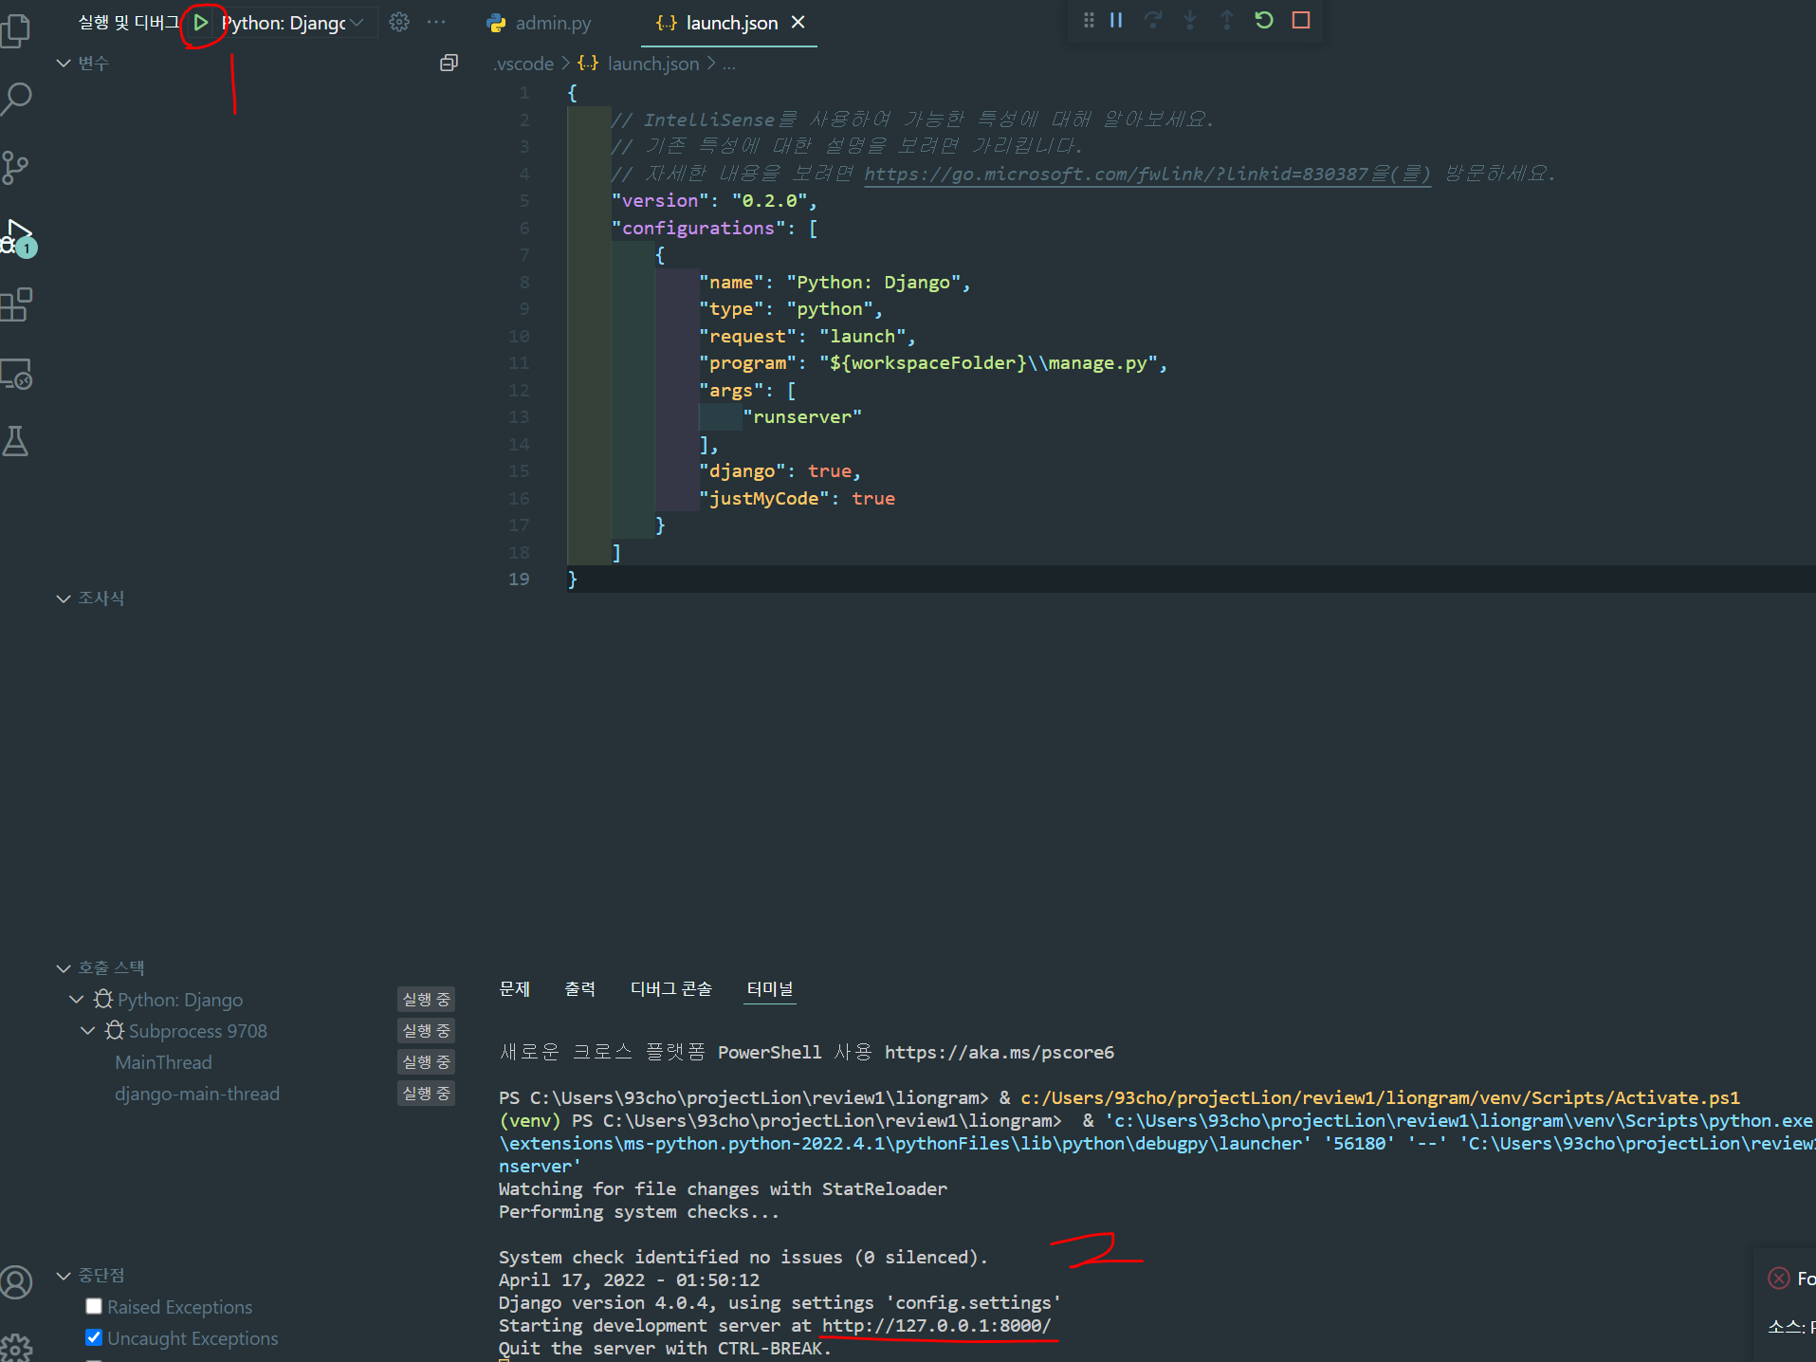Open launch.json via the gear icon
1816x1362 pixels.
coord(399,22)
